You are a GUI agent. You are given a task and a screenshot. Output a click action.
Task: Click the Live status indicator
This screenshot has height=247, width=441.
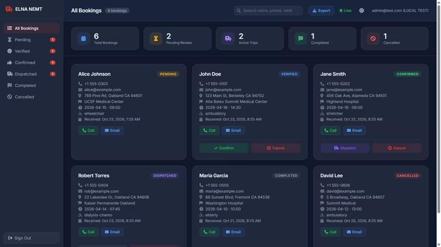coord(345,11)
